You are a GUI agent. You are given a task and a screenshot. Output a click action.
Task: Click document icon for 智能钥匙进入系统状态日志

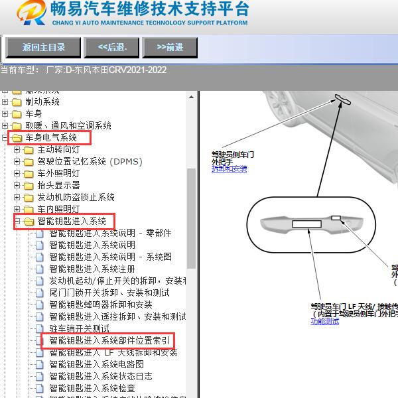(40, 376)
